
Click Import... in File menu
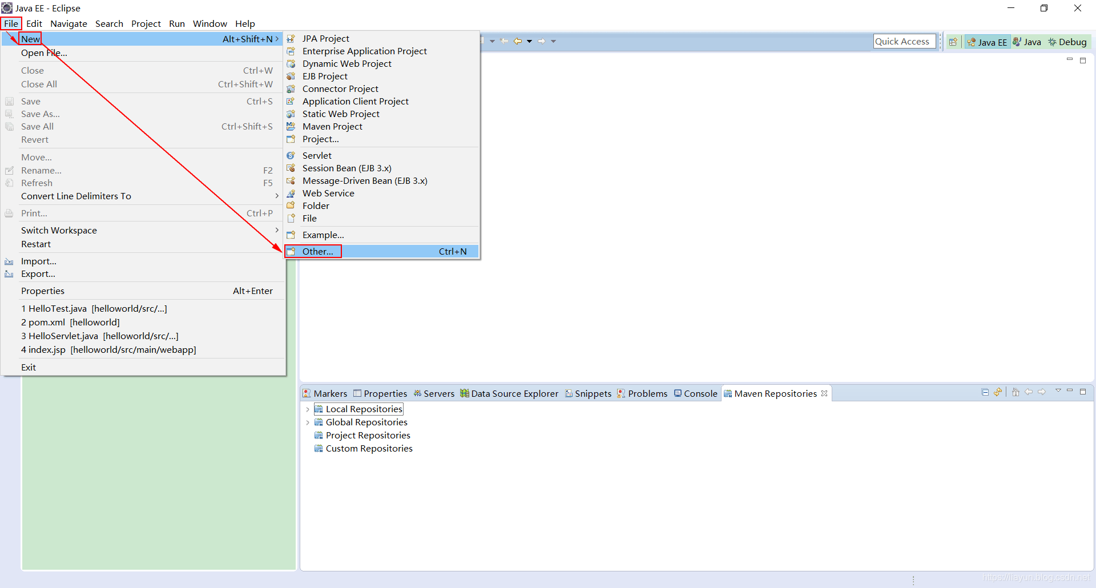click(143, 261)
